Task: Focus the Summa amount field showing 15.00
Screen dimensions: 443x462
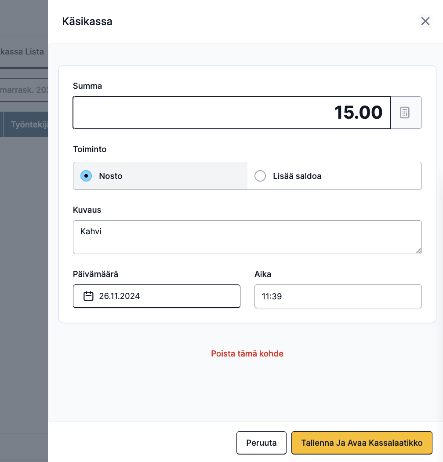Action: tap(232, 113)
